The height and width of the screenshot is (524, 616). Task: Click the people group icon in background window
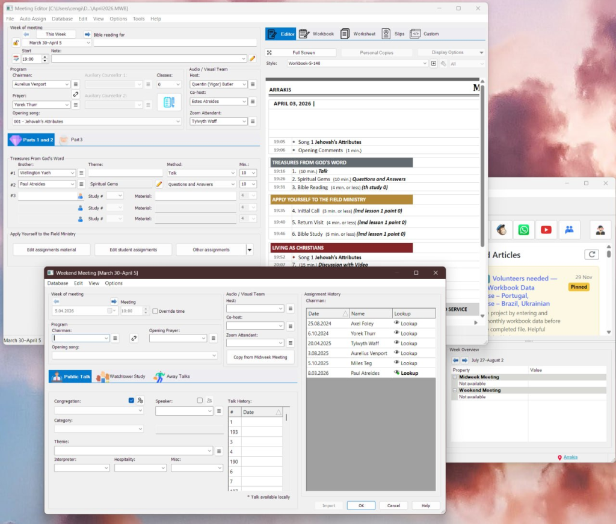569,230
